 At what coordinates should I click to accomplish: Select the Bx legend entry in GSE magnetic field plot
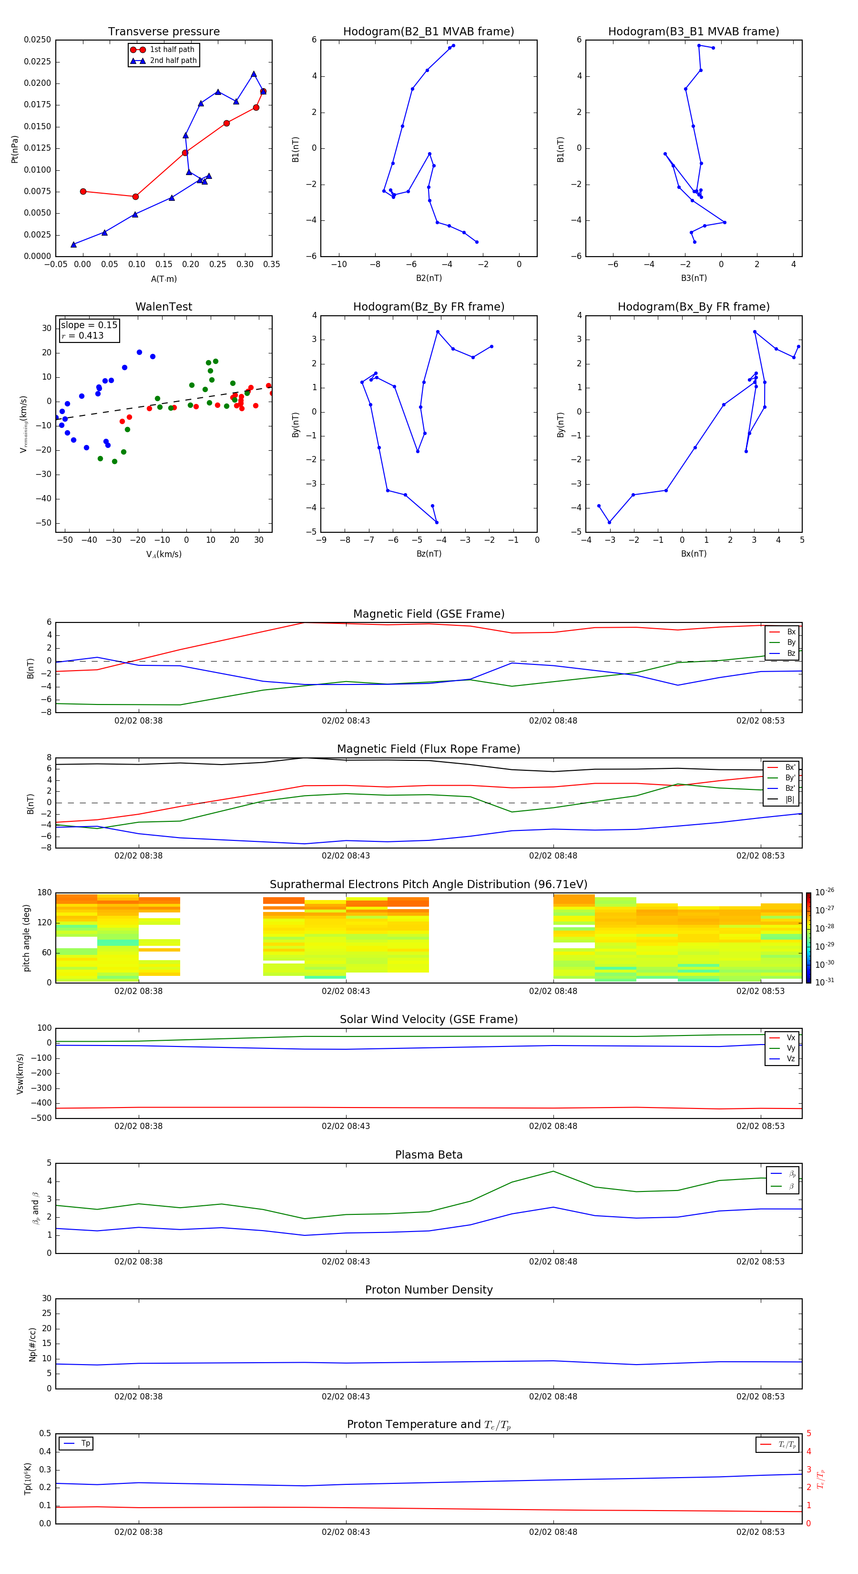click(782, 632)
